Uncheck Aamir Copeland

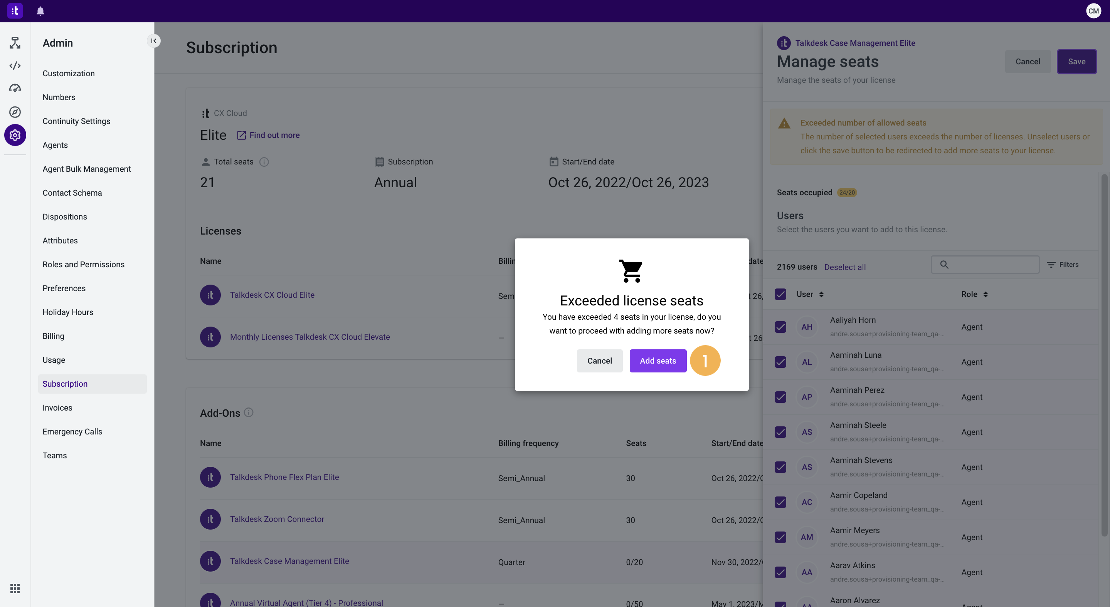(780, 502)
